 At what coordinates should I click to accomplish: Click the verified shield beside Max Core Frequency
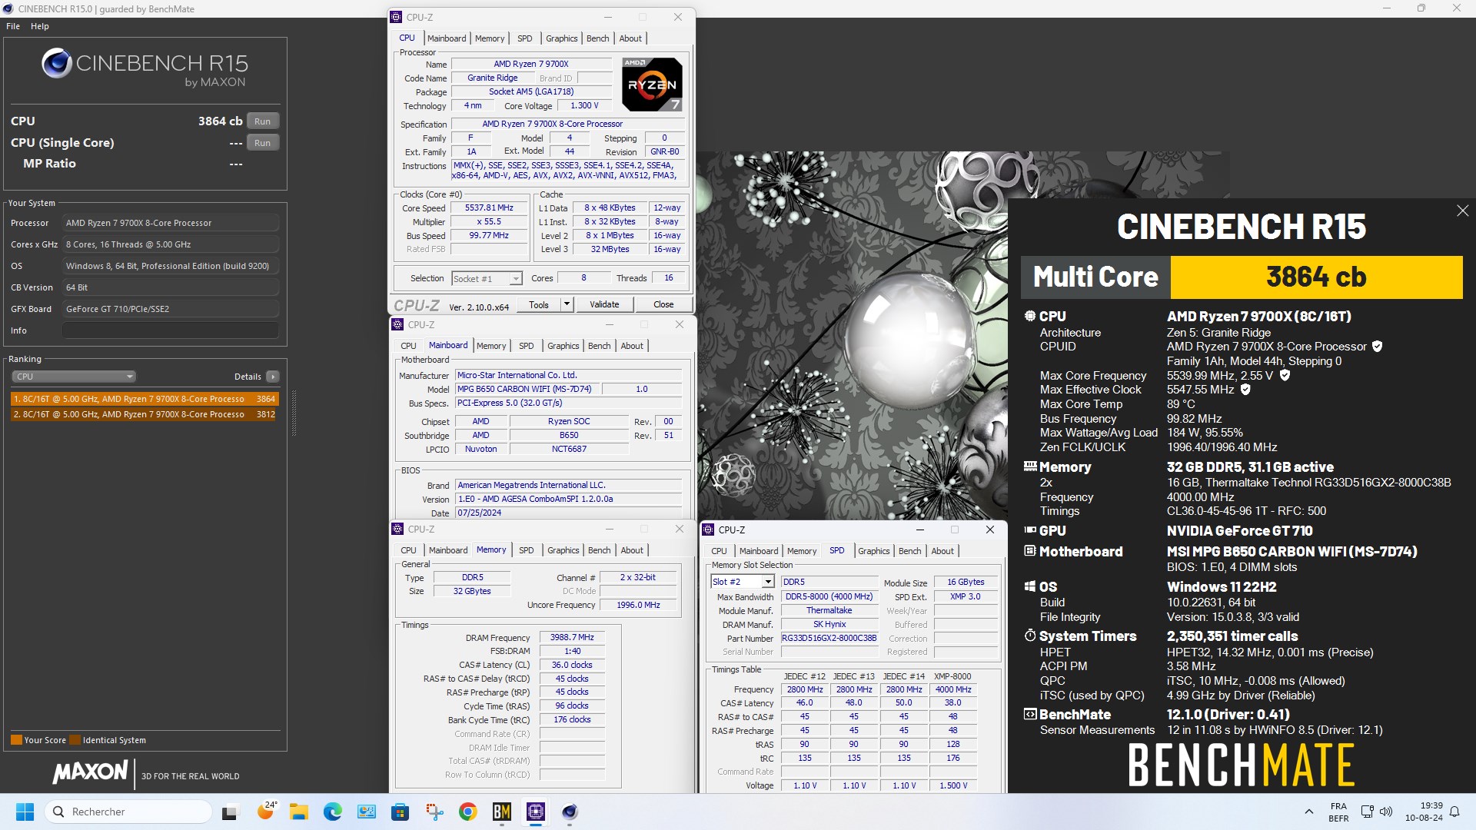pyautogui.click(x=1285, y=376)
